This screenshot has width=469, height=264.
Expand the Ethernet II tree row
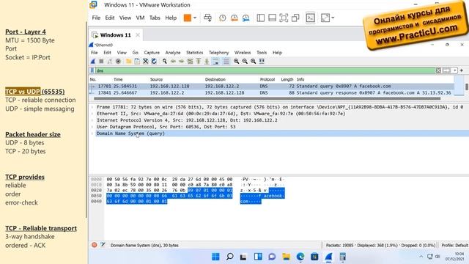92,114
